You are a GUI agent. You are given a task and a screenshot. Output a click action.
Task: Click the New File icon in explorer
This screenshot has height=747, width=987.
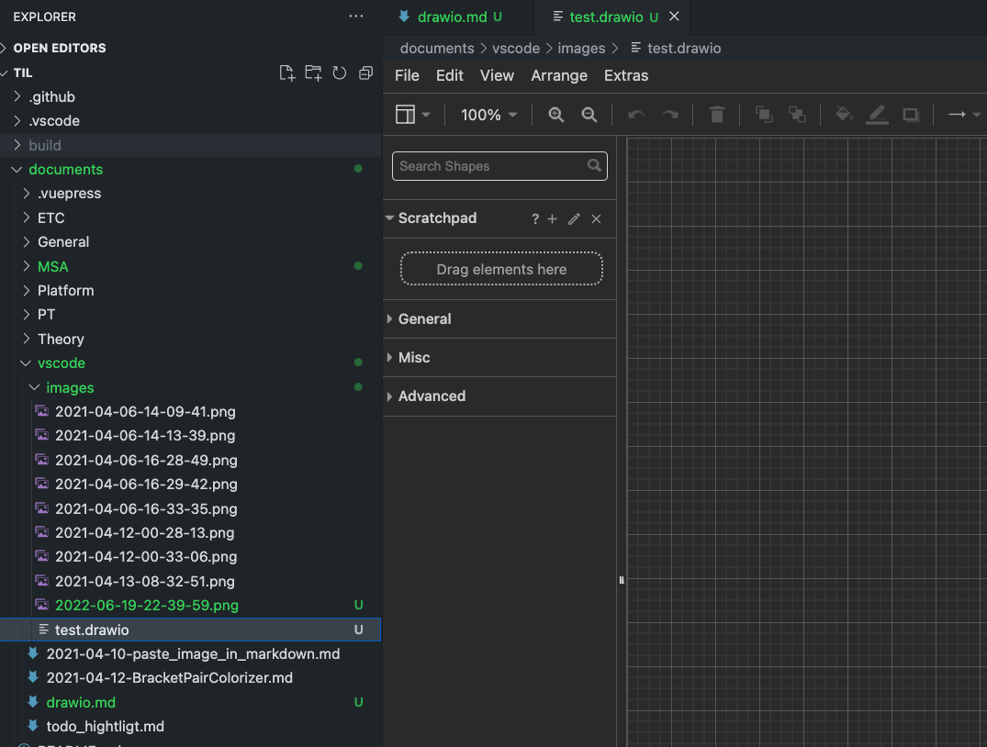tap(287, 73)
